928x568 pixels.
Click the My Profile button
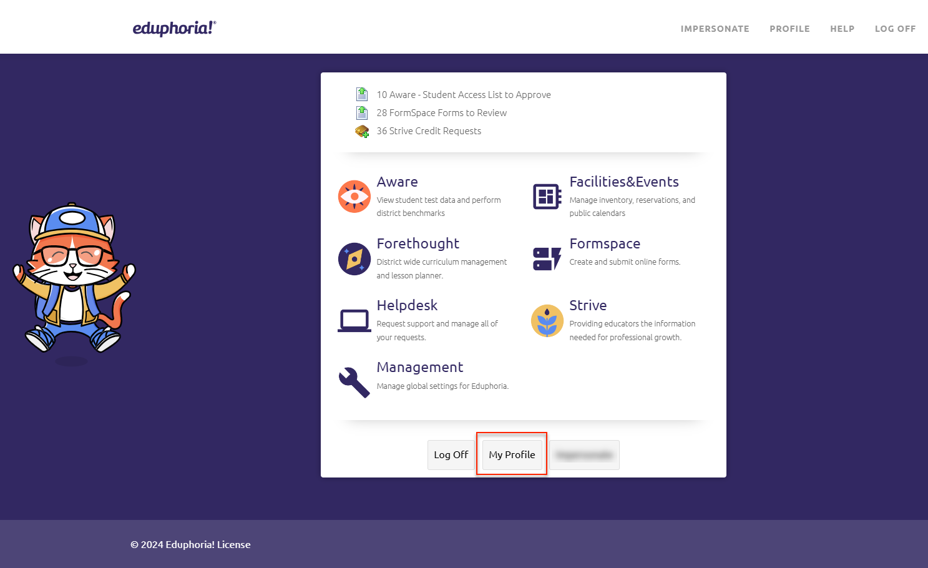[x=512, y=454]
